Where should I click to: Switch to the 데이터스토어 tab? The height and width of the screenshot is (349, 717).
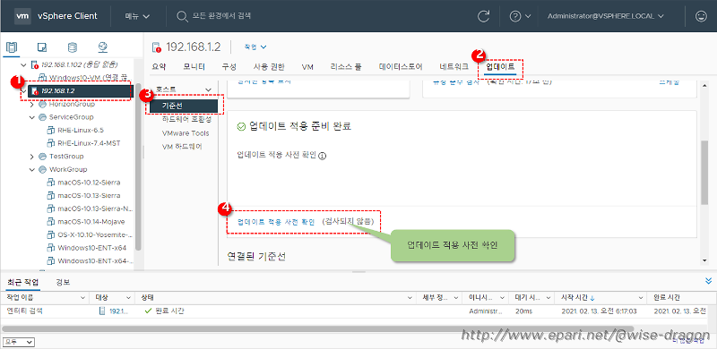tap(401, 67)
